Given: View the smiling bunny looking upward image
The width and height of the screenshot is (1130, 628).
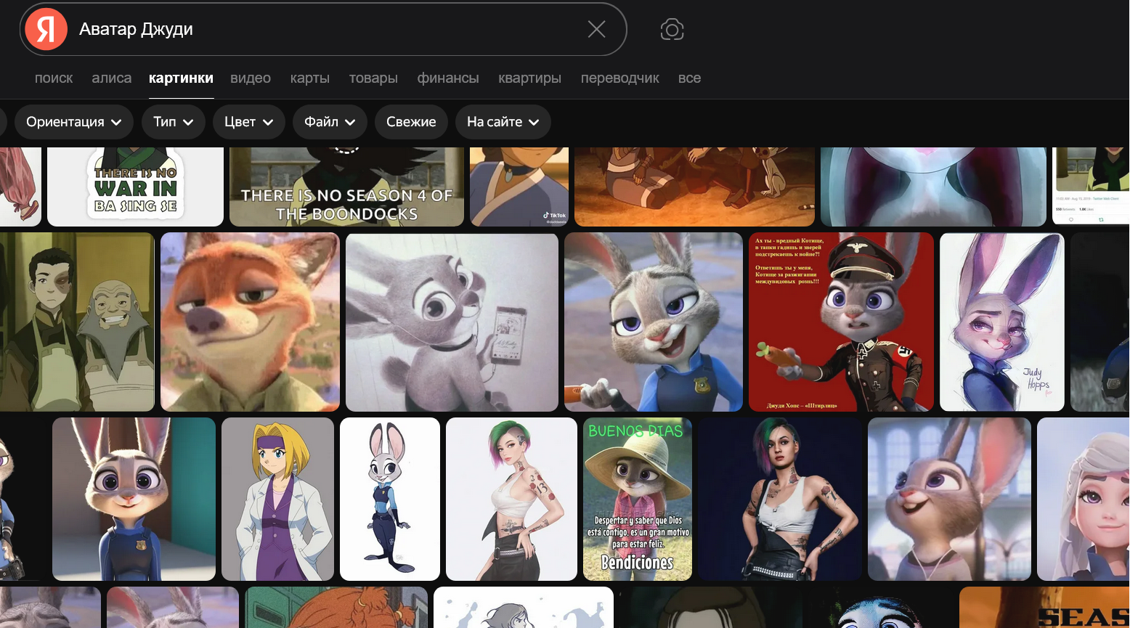Looking at the screenshot, I should 949,499.
